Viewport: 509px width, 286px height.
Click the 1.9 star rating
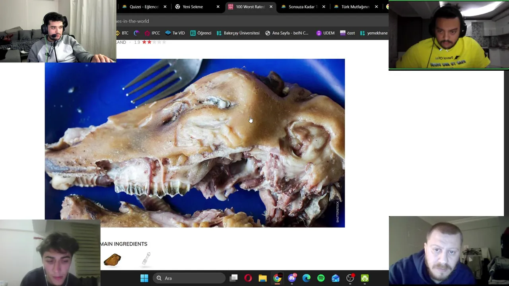tap(150, 42)
